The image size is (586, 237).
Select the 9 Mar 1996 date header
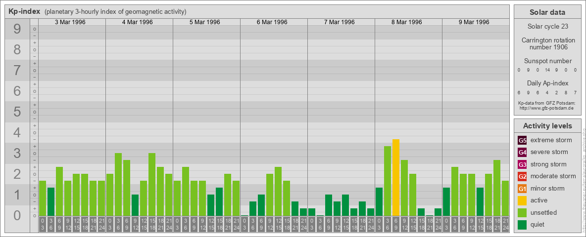point(474,22)
